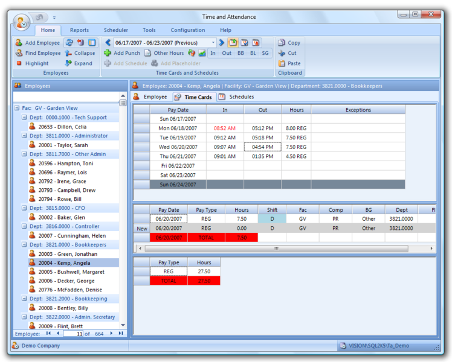Click the green plus Add Punch icon
Image resolution: width=452 pixels, height=362 pixels.
[108, 53]
